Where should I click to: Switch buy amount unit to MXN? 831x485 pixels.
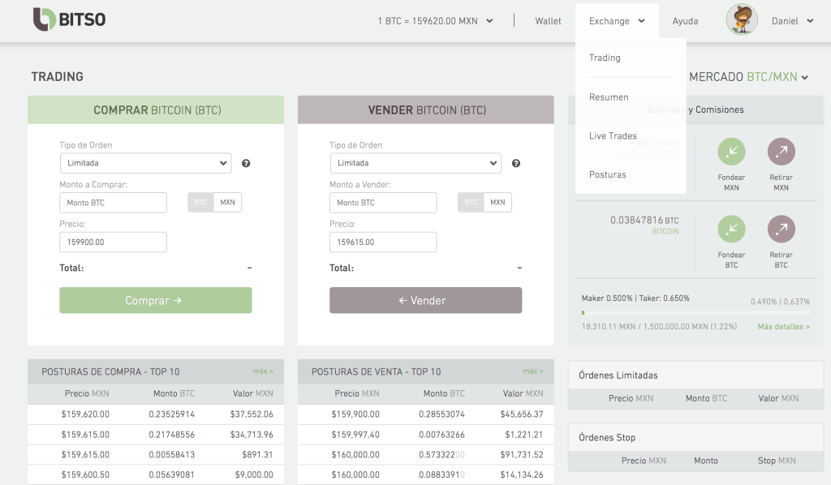228,202
